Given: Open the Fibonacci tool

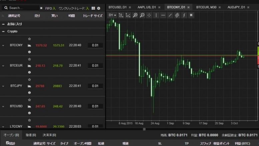Looking at the screenshot, I should 184,15.
